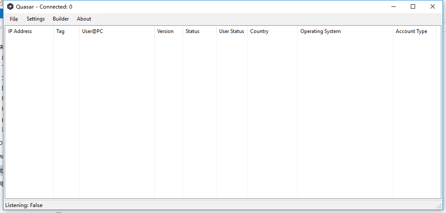Viewport: 446px width, 213px height.
Task: Click the 'Quasar - Connected: 0' title text
Action: [44, 7]
